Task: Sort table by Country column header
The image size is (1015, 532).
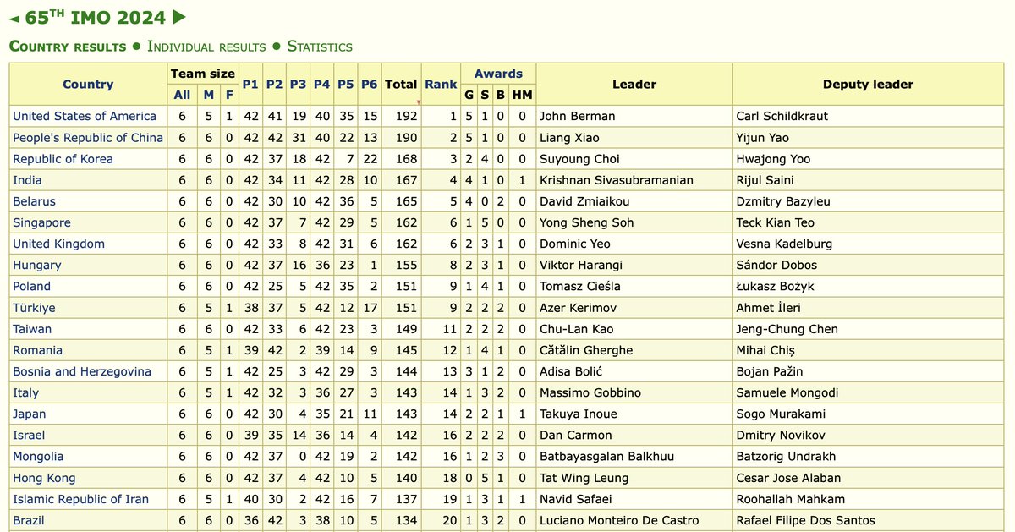Action: coord(88,84)
